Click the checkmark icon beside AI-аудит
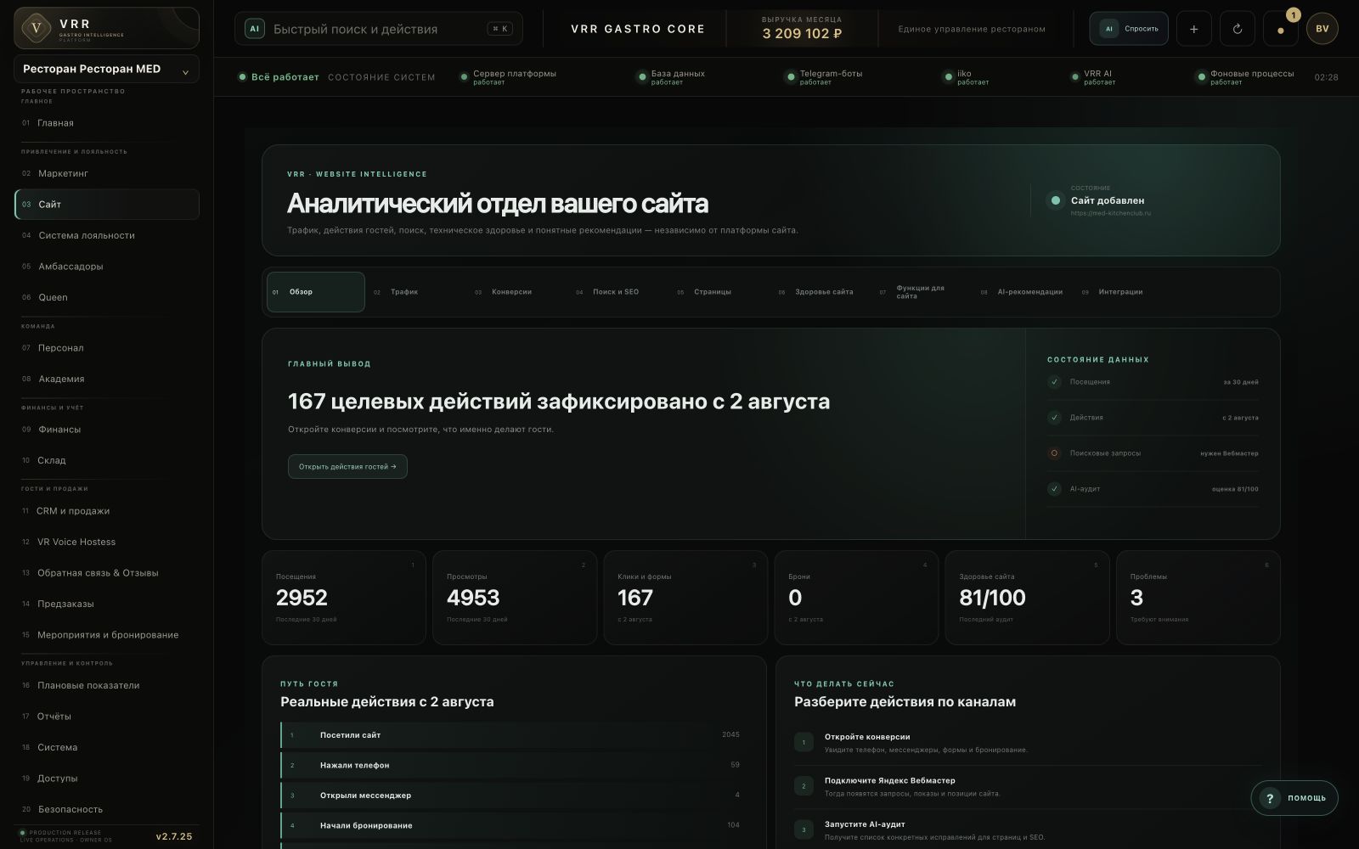Screen dimensions: 1359x849 click(x=1054, y=489)
